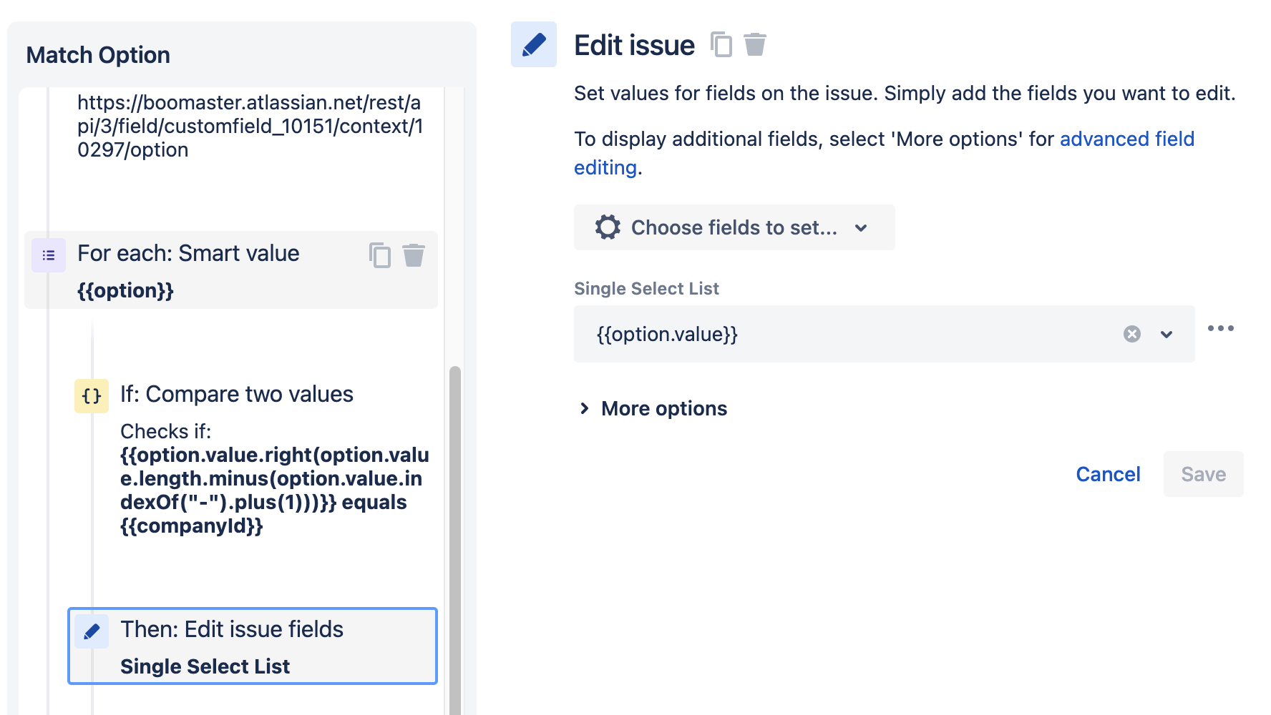
Task: Click the pencil icon on Then: Edit issue fields
Action: (91, 631)
